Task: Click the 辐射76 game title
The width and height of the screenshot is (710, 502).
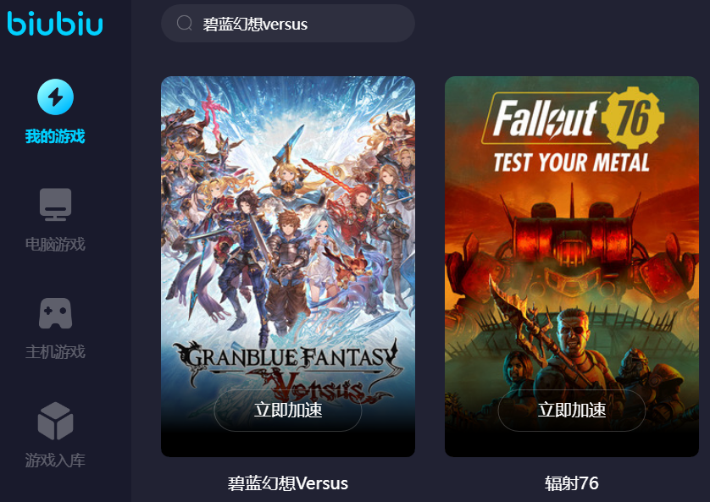Action: pos(571,483)
